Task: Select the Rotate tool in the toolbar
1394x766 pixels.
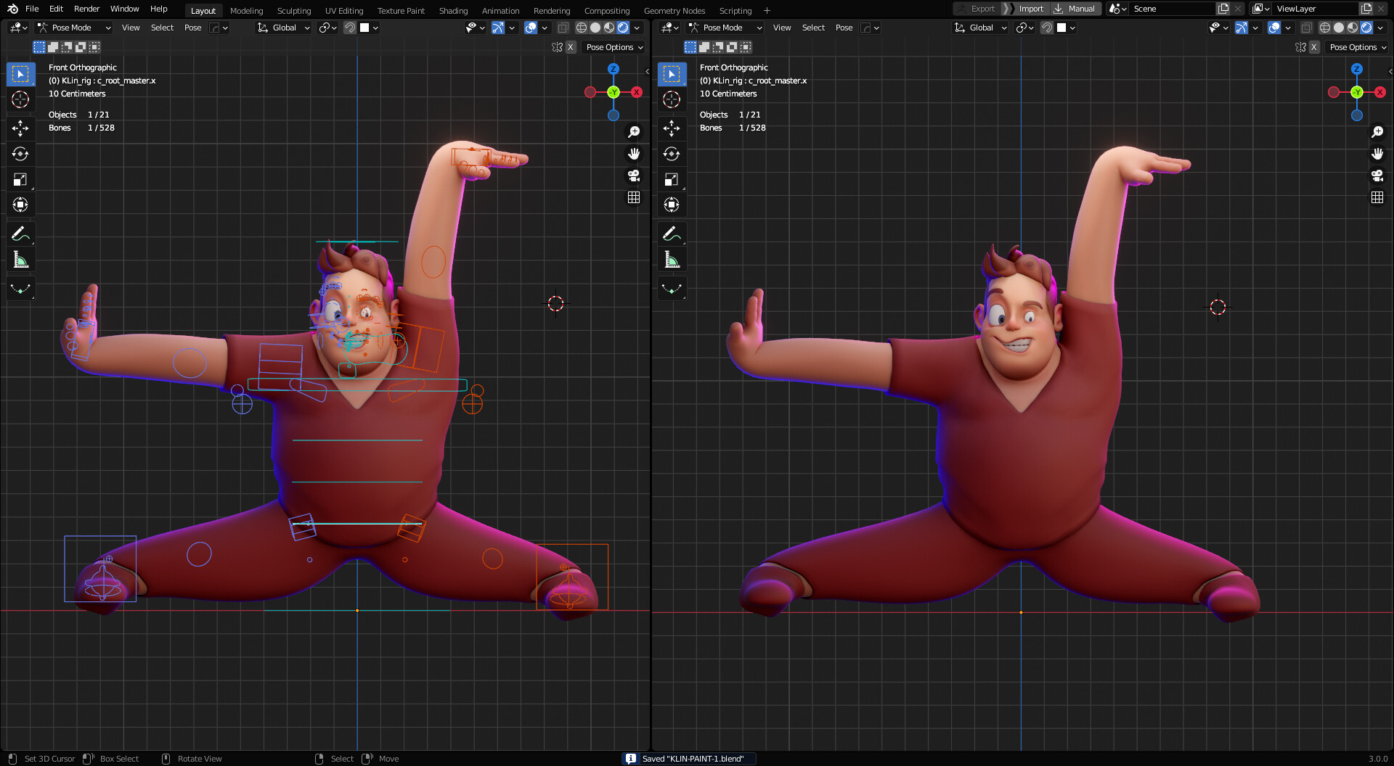Action: 20,154
